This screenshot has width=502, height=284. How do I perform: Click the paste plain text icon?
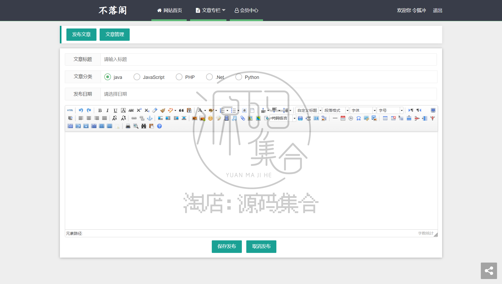189,111
